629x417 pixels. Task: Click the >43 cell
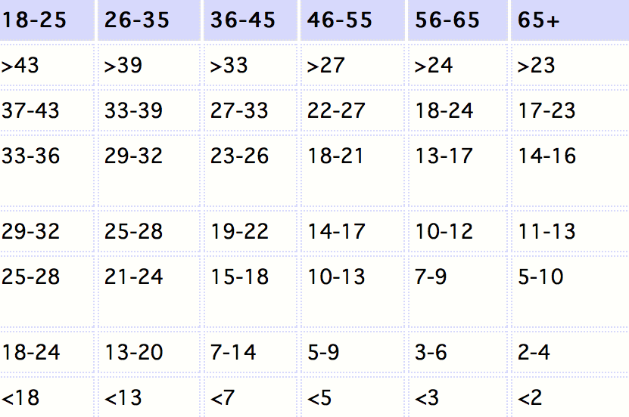click(46, 65)
